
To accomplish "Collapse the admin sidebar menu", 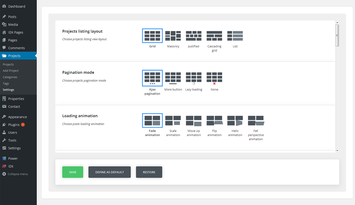I will click(17, 174).
